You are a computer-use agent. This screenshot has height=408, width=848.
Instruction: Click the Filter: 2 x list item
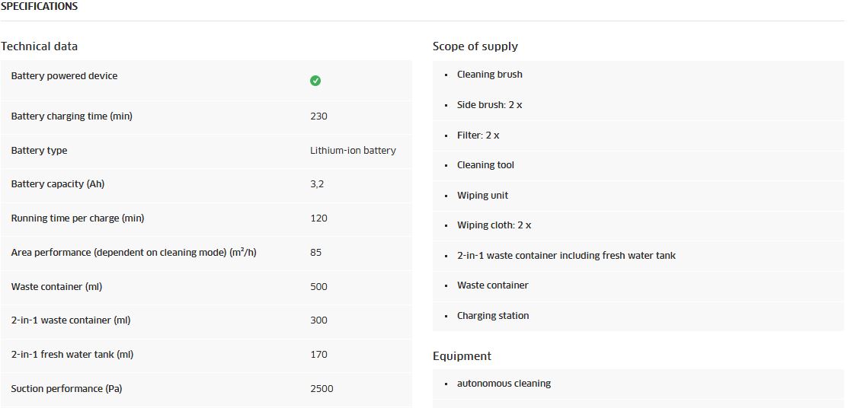(478, 135)
